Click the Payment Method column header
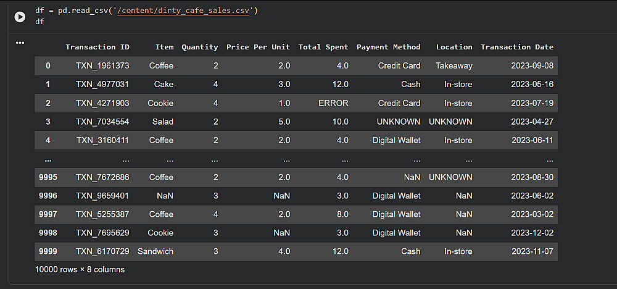The width and height of the screenshot is (617, 289). 388,47
